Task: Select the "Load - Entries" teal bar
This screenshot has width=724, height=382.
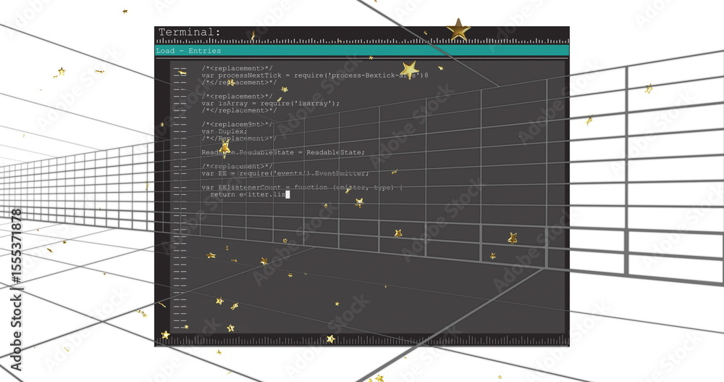Action: pyautogui.click(x=362, y=51)
